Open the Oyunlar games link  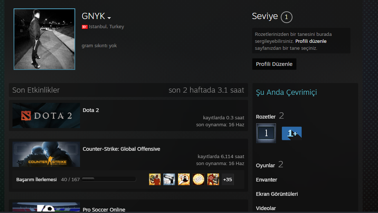pos(265,165)
